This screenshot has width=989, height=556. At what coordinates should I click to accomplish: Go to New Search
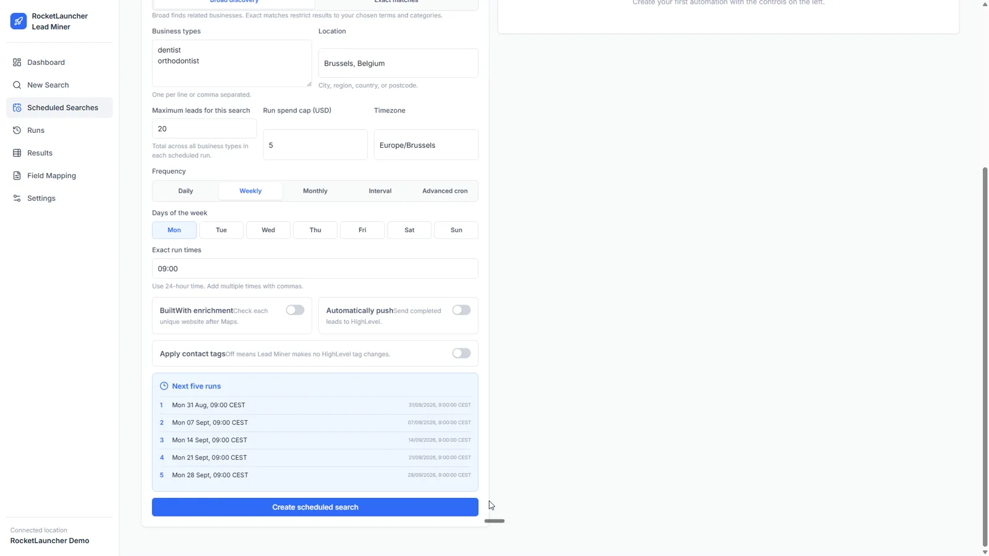tap(59, 85)
